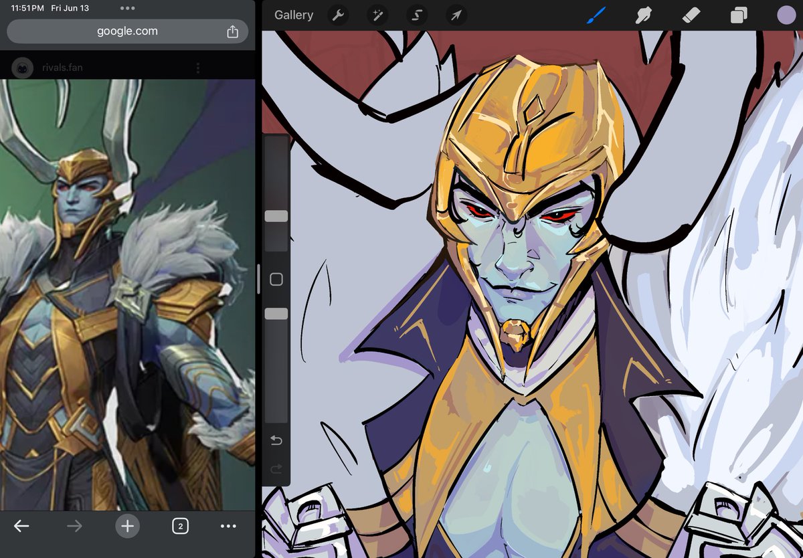Tap the rivals.fan site avatar icon

pos(23,68)
